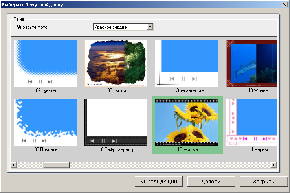Viewport: 290px width, 193px height.
Task: Click the 13.Фрейм label text
Action: coord(258,90)
